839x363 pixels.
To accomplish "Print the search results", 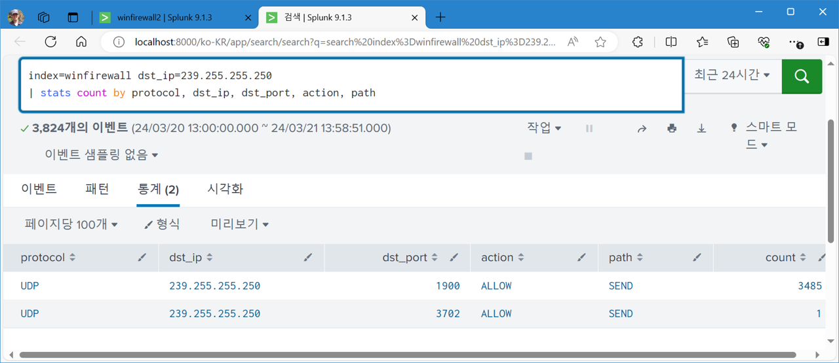I will tap(672, 129).
